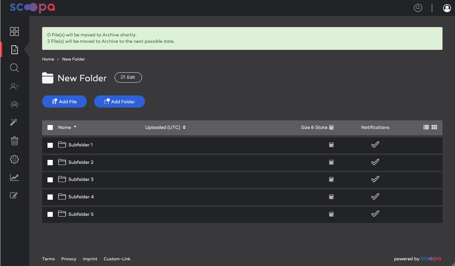This screenshot has height=266, width=455.
Task: Open the settings gear in sidebar
Action: tap(14, 160)
